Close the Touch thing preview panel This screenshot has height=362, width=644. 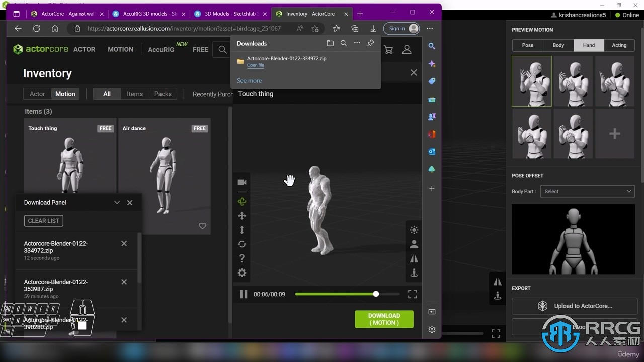pyautogui.click(x=414, y=72)
